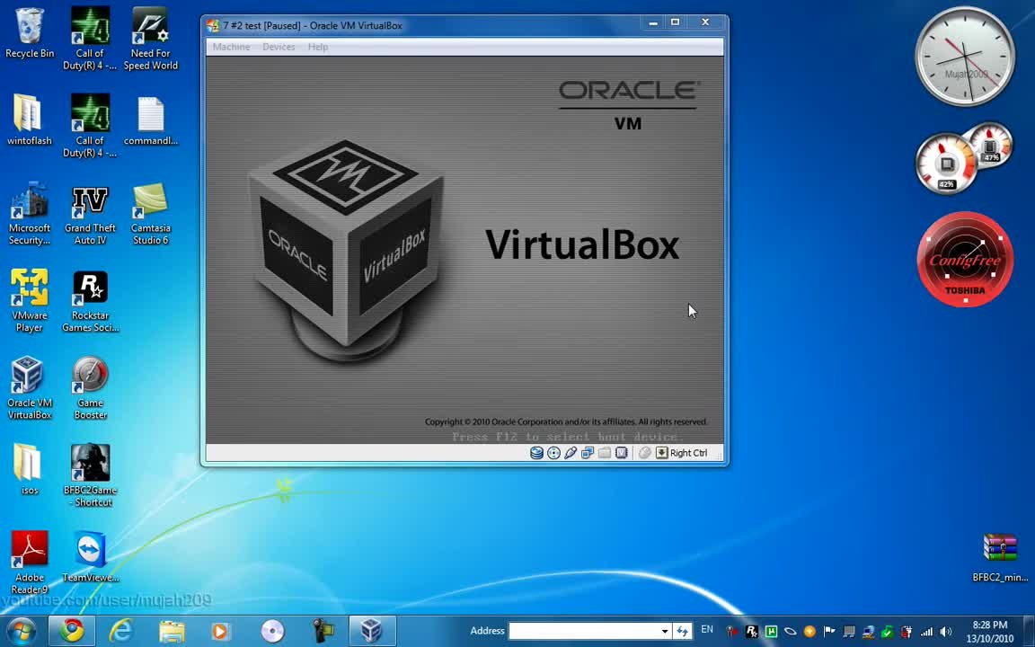Open the Windows Start menu

(x=22, y=631)
